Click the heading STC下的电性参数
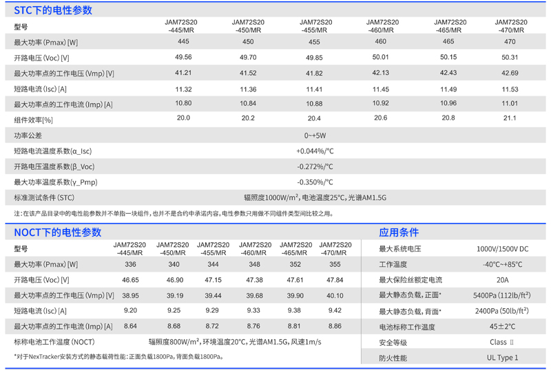This screenshot has height=370, width=551. [x=53, y=10]
